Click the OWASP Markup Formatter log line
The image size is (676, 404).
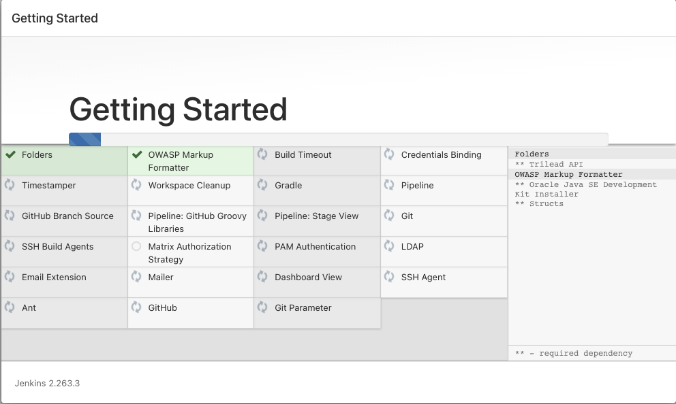(568, 175)
